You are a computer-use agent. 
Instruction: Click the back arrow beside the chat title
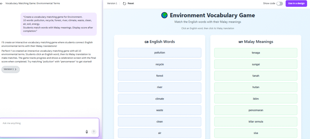point(2,4)
